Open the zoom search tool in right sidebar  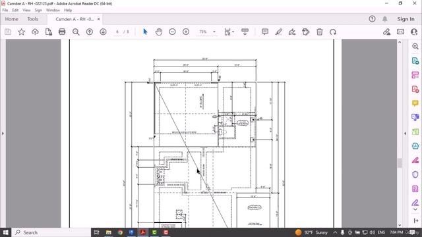[x=415, y=46]
